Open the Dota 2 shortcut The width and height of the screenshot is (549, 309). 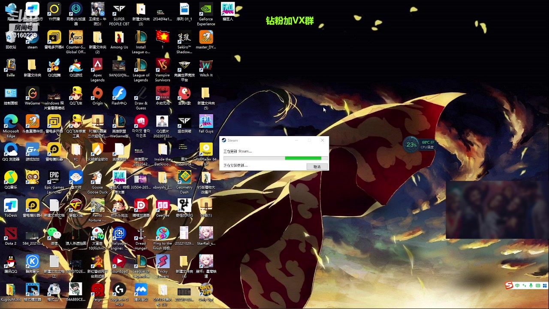tap(11, 236)
